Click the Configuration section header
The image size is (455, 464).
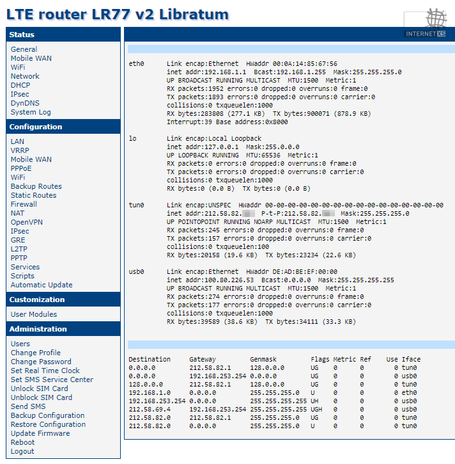pos(63,127)
